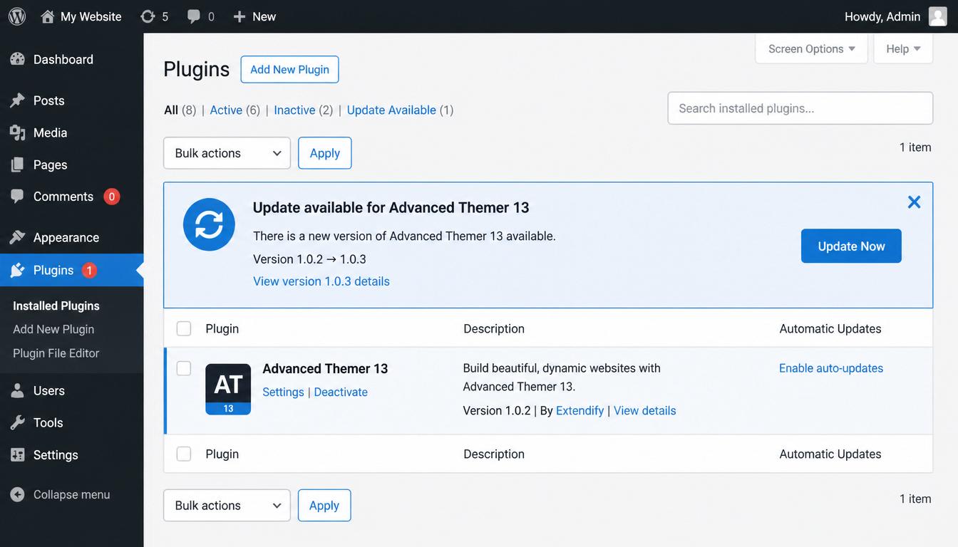Click the Search installed plugins field

(x=800, y=108)
